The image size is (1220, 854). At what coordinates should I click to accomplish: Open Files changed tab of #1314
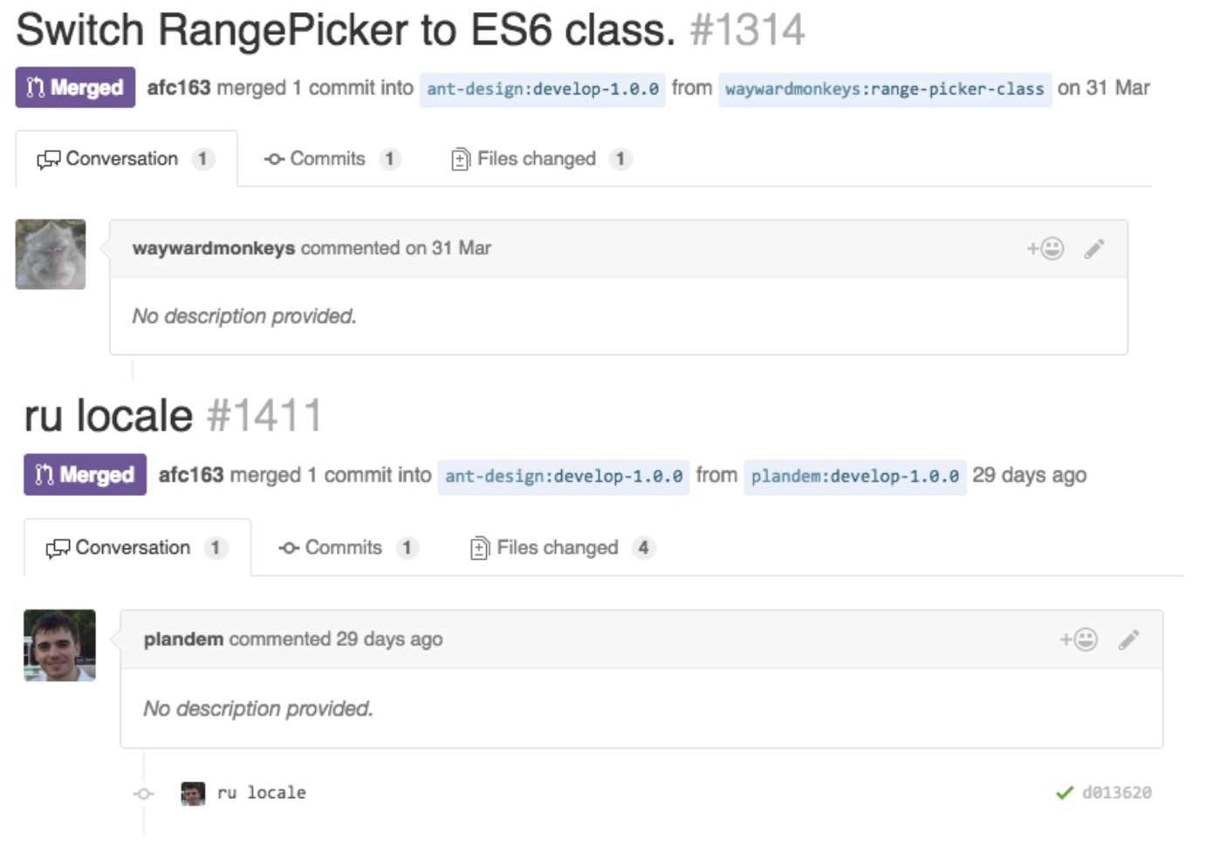(536, 159)
